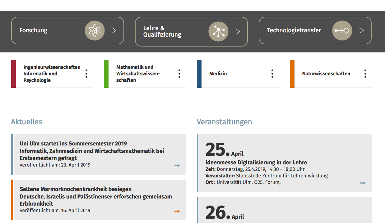Open the Naturwissenschaften three-dot menu
The height and width of the screenshot is (223, 385).
(365, 74)
